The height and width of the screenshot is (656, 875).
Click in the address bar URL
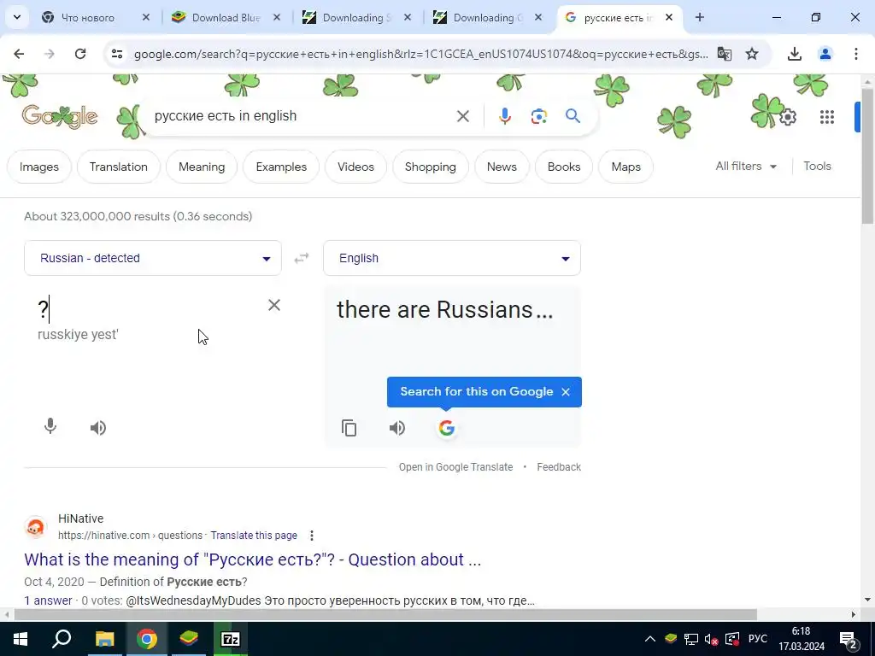(420, 54)
